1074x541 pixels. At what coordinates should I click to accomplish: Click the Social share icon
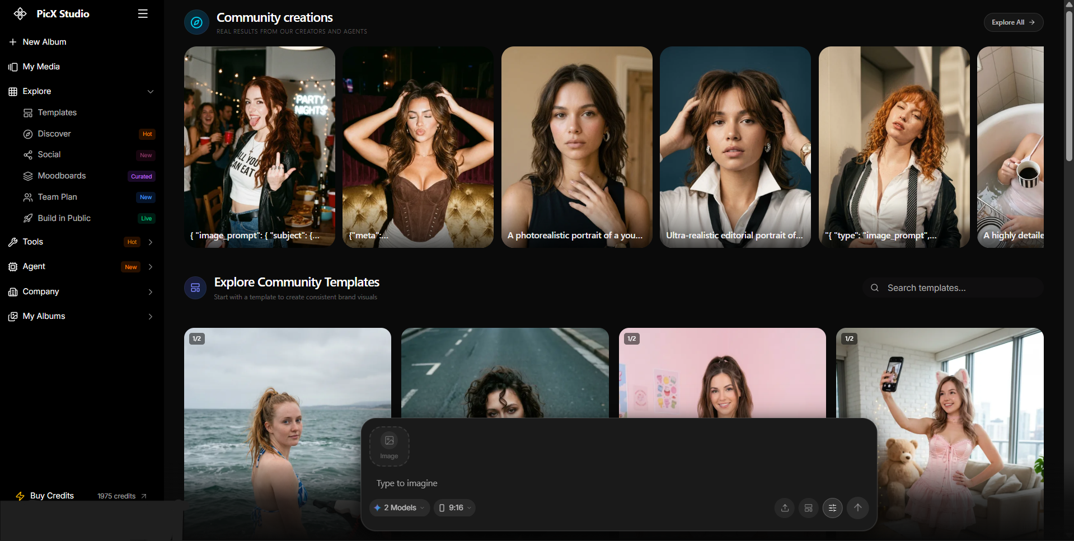[x=28, y=155]
